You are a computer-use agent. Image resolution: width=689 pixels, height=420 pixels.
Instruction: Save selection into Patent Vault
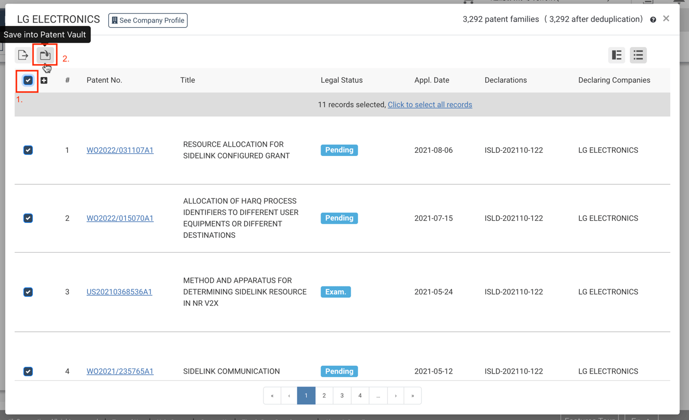(44, 54)
